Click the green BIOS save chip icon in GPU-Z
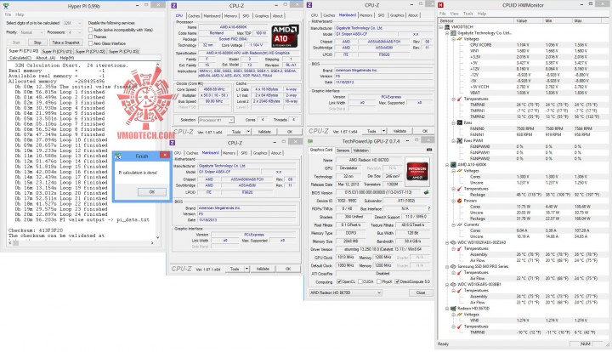612x352 pixels. [426, 192]
